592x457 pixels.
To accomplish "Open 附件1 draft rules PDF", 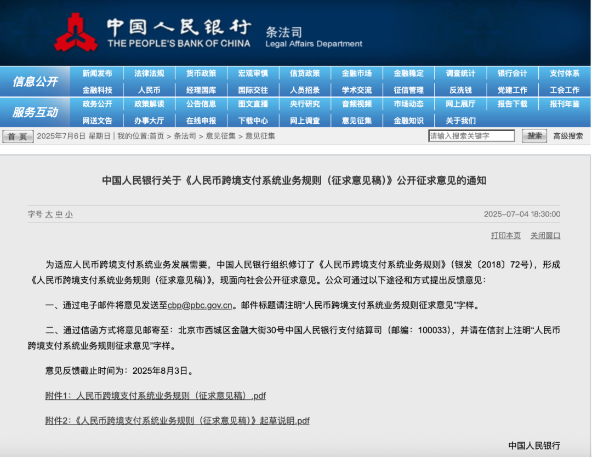I will pos(156,396).
